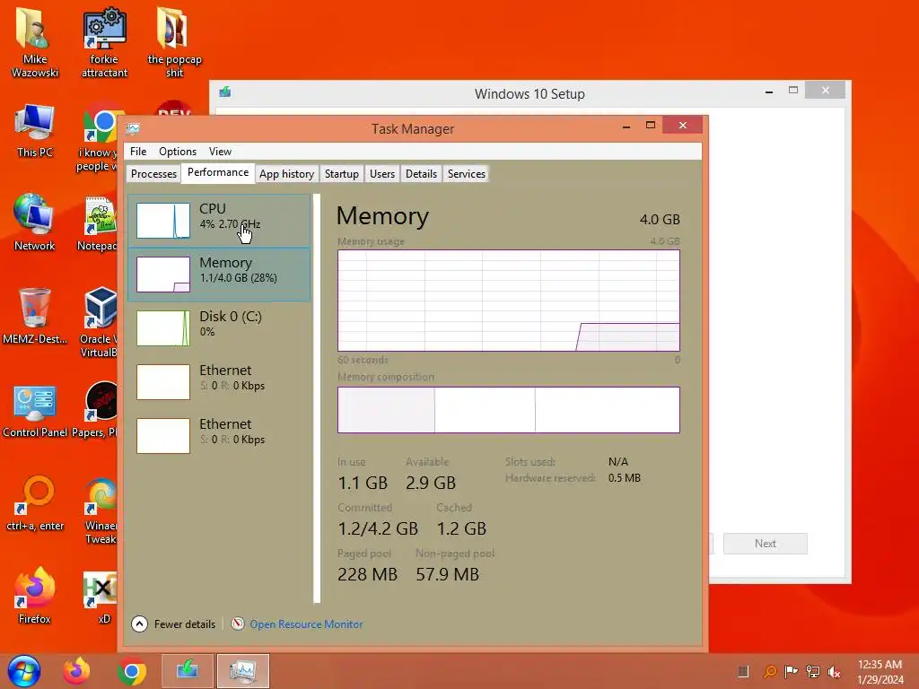Open the Mike Wazowski desktop folder
The width and height of the screenshot is (919, 689).
(35, 42)
